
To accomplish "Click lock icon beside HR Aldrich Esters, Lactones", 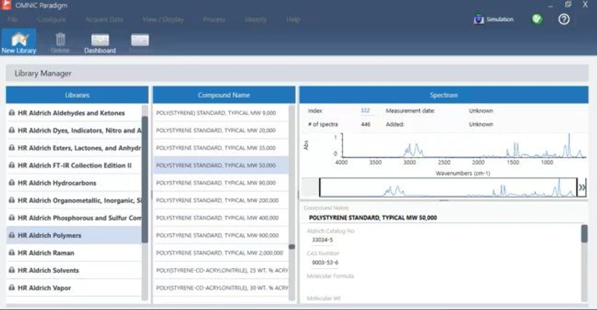I will click(12, 148).
